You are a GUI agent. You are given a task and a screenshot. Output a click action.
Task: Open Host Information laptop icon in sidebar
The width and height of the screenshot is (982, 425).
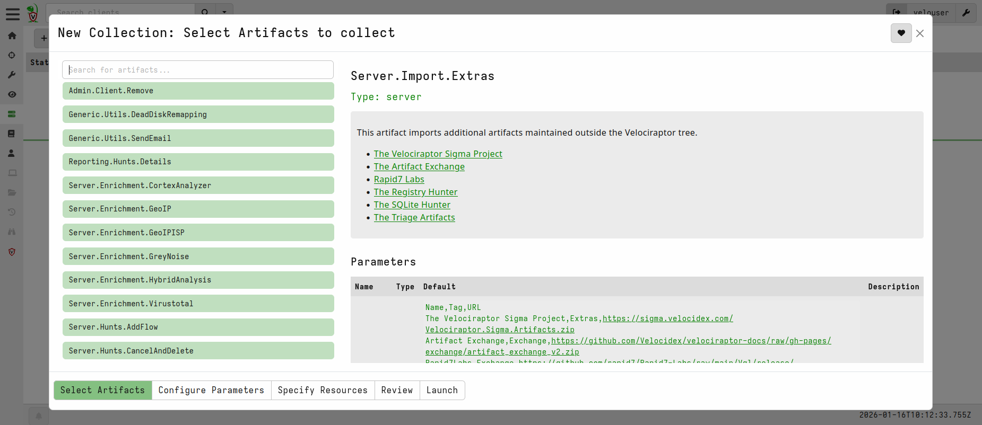pos(12,173)
